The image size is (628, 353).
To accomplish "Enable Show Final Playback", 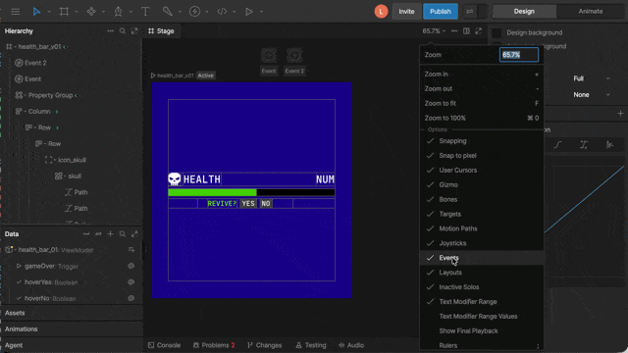I will [x=482, y=331].
